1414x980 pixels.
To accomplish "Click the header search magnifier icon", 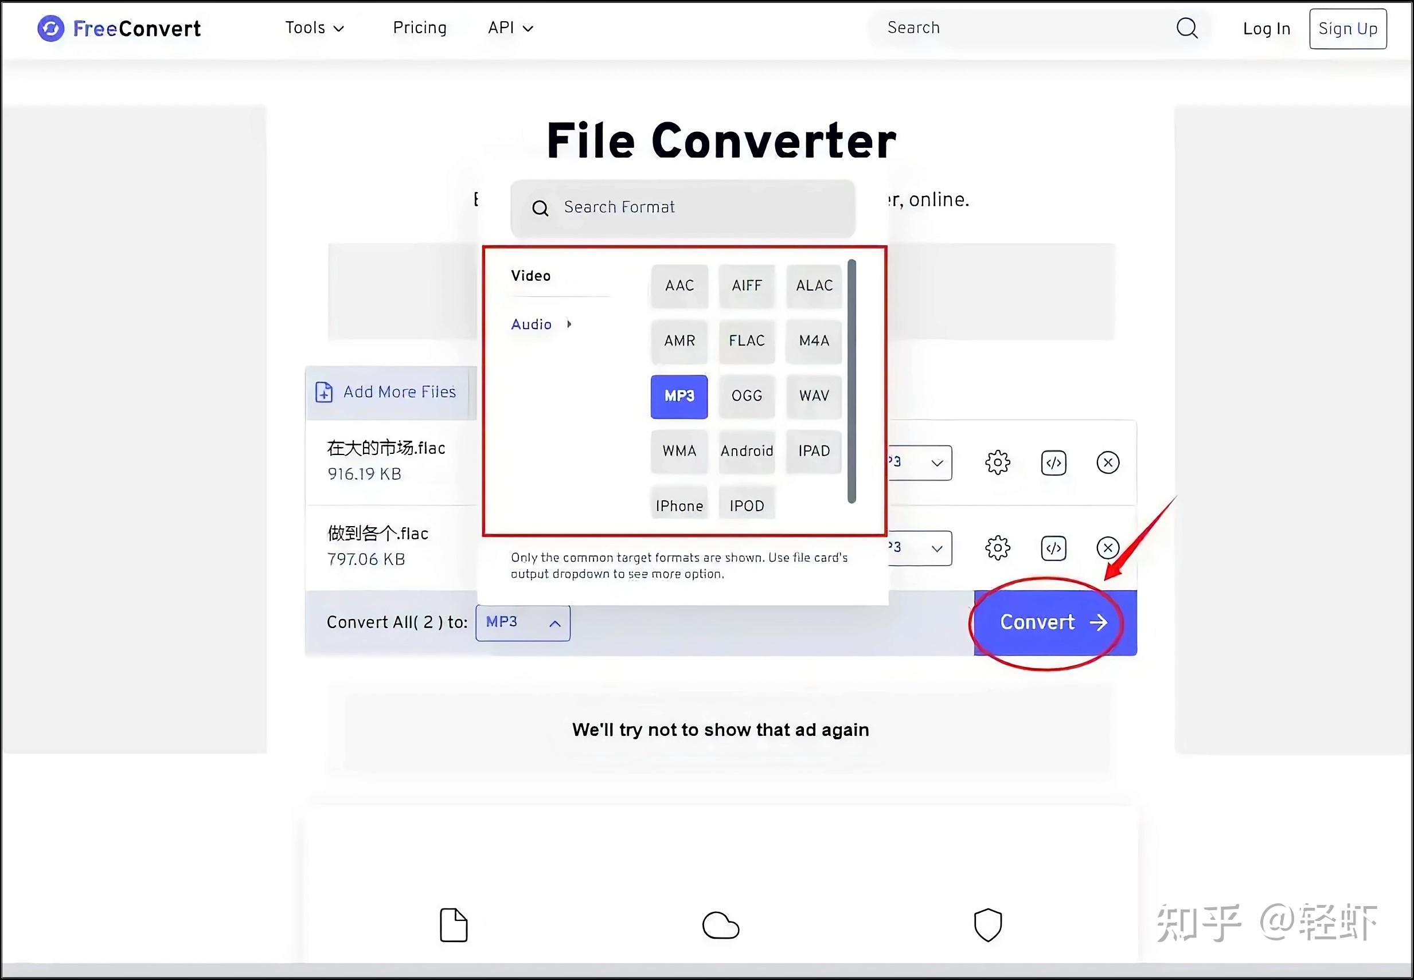I will pos(1186,28).
